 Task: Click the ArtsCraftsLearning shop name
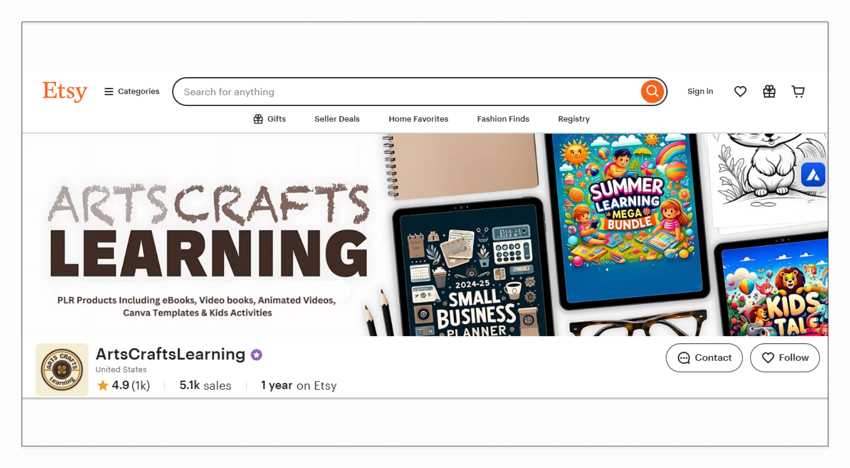(x=170, y=354)
